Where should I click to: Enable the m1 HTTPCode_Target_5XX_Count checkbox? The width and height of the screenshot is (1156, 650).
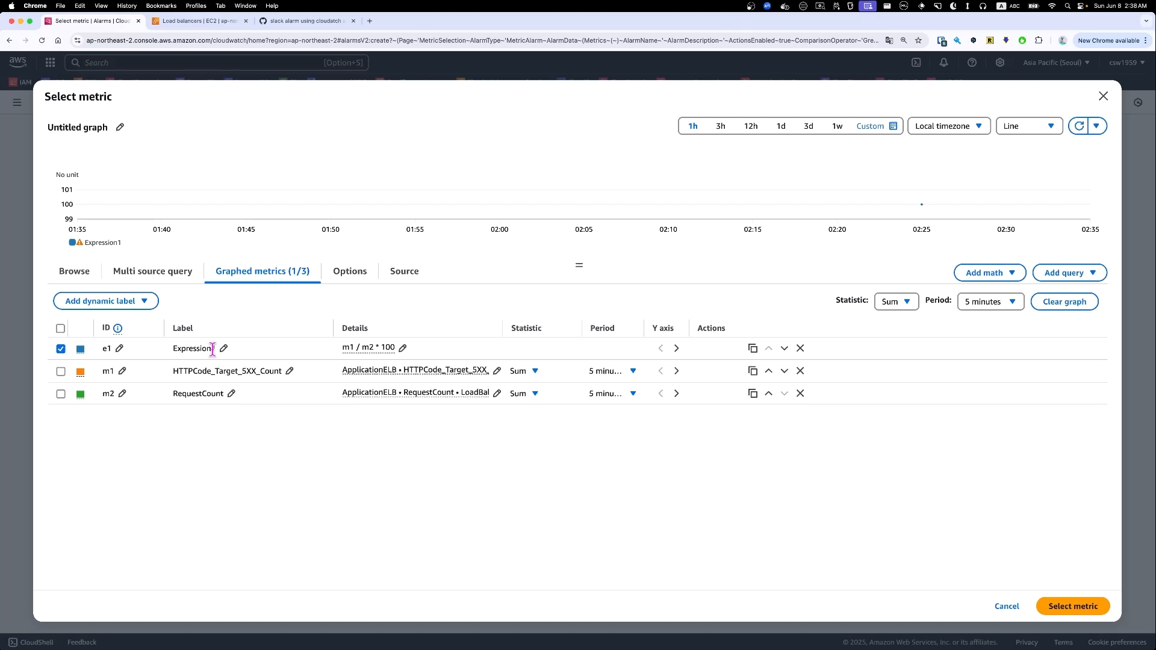coord(61,372)
